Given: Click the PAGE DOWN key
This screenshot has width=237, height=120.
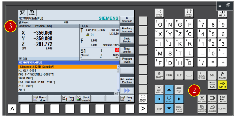Looking at the screenshot, I should (179, 108).
